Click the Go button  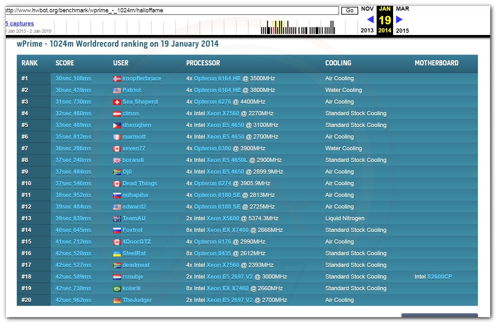pos(350,10)
